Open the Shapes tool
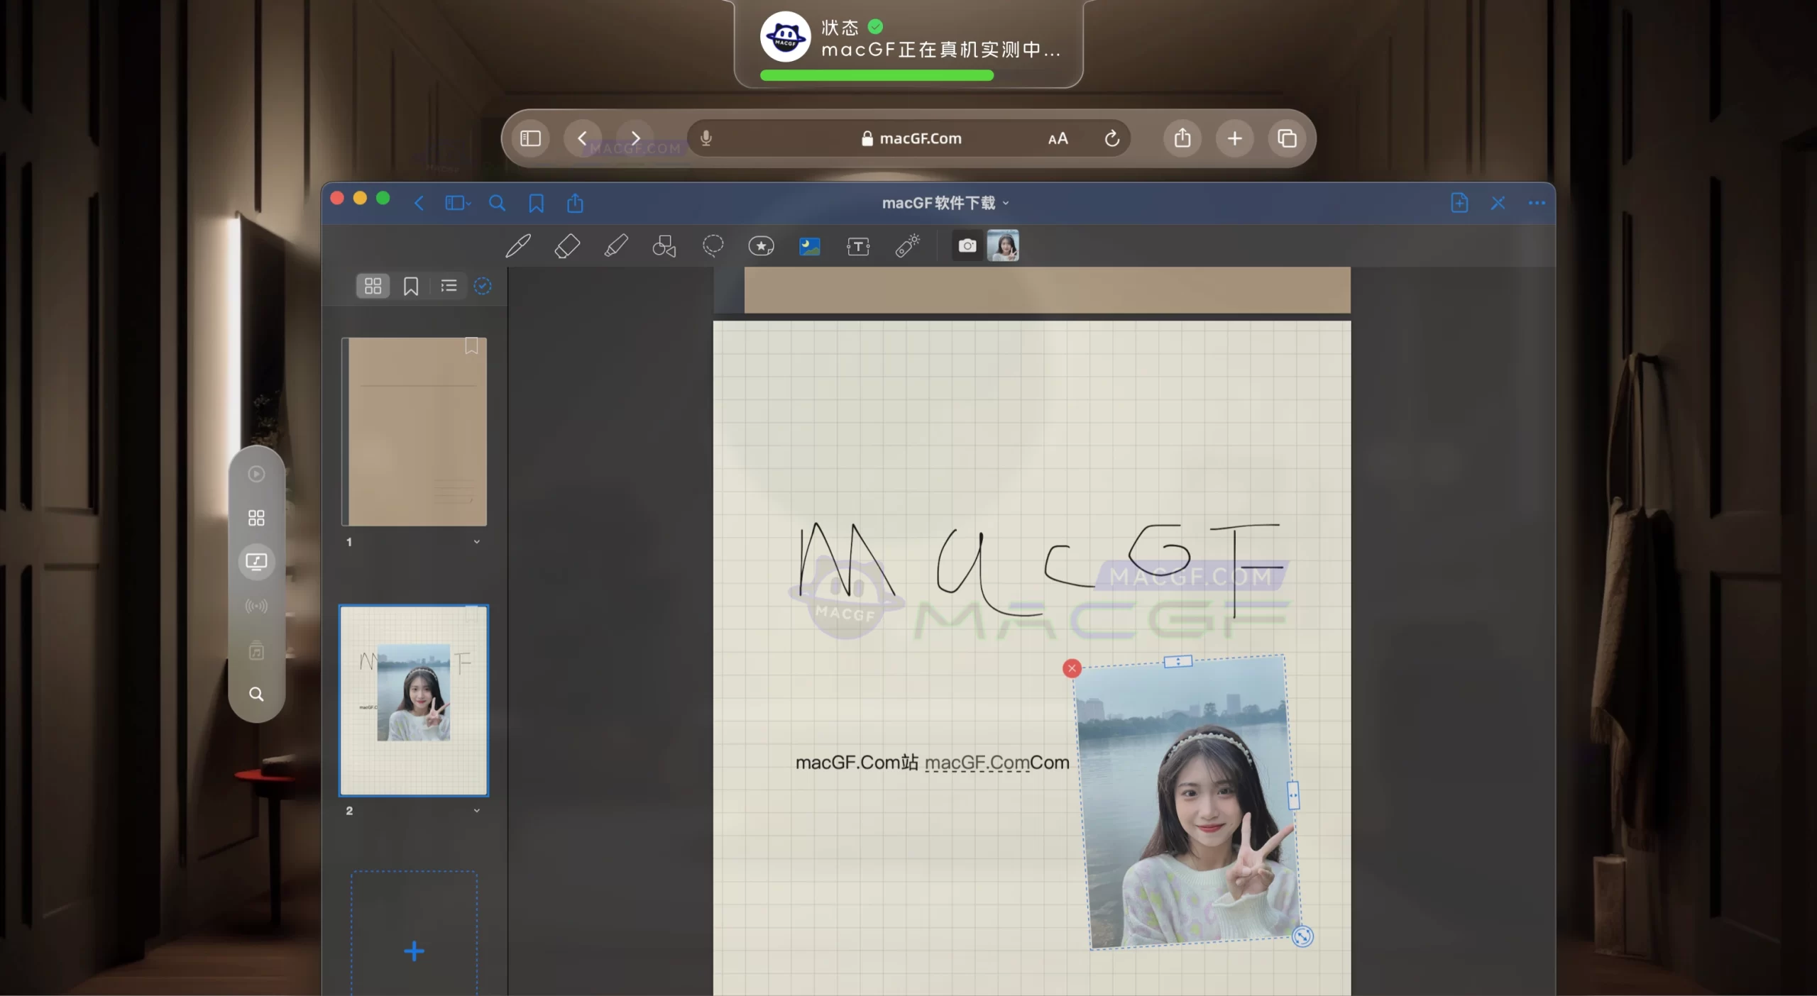Image resolution: width=1817 pixels, height=996 pixels. (x=664, y=246)
